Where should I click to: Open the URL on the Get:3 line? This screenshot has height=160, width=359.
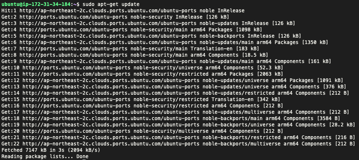108,23
